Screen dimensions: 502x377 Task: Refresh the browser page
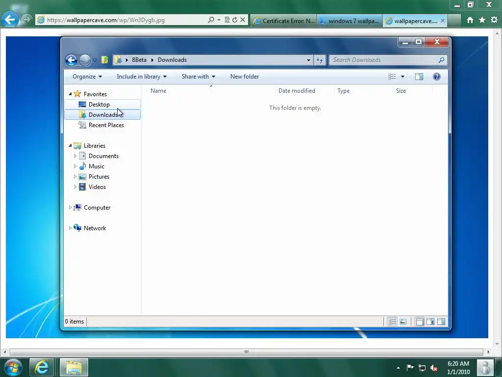[235, 20]
